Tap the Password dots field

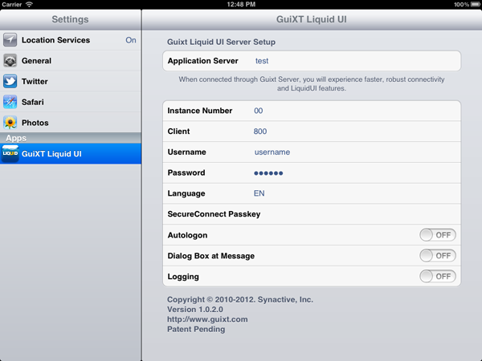268,173
